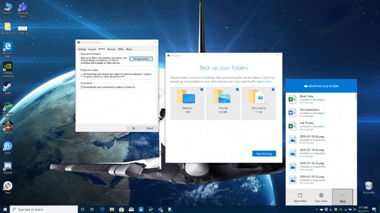Click OK in Microsoft OneDrive settings
The image size is (380, 213).
133,128
